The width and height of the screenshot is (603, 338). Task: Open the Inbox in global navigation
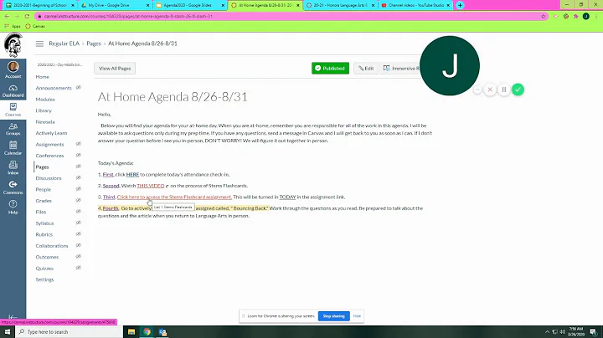13,168
